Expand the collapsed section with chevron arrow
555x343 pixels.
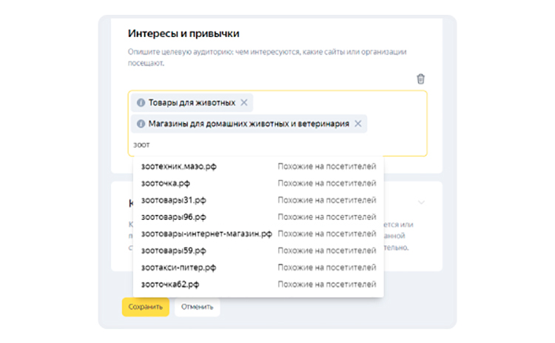tap(421, 202)
